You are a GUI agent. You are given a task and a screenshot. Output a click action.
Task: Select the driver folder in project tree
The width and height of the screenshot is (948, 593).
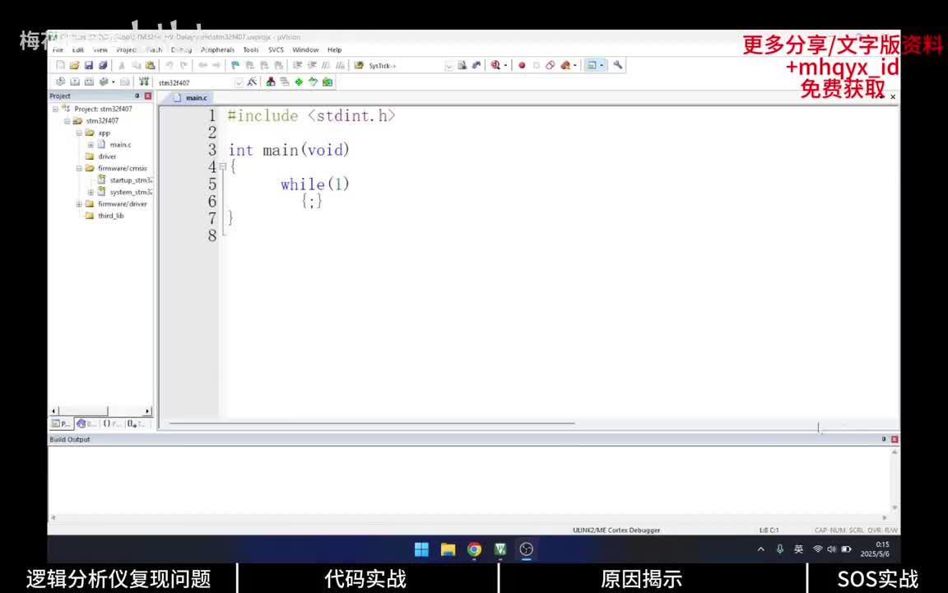[x=107, y=156]
